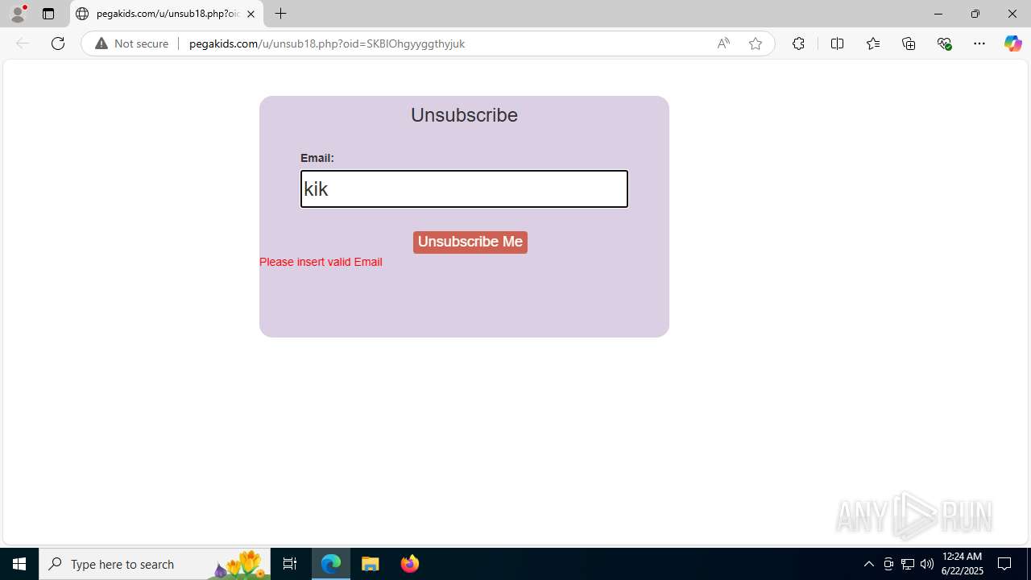
Task: Close the pegakids.com tab
Action: [x=251, y=14]
